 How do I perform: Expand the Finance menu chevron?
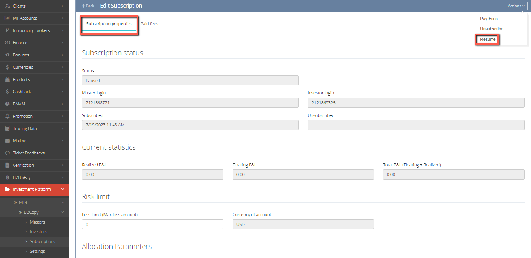coord(62,43)
